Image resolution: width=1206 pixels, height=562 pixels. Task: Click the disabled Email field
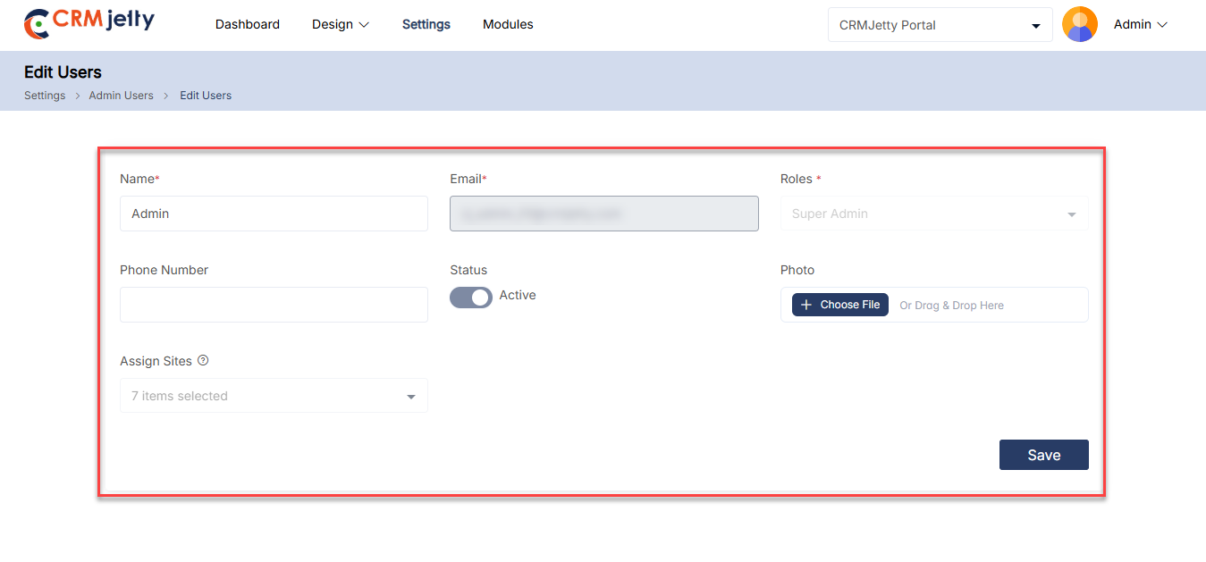pos(603,214)
